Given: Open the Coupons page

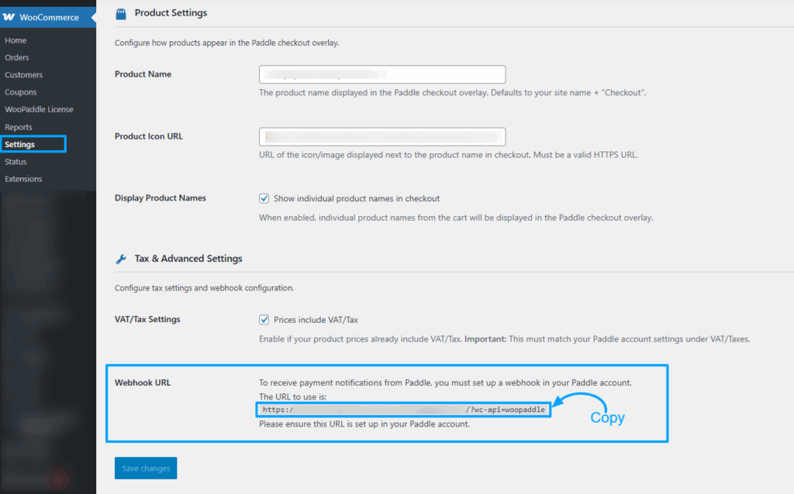Looking at the screenshot, I should (21, 92).
